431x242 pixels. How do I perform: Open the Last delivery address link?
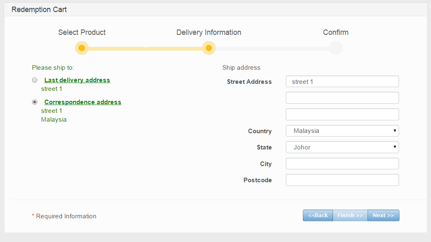pyautogui.click(x=77, y=80)
